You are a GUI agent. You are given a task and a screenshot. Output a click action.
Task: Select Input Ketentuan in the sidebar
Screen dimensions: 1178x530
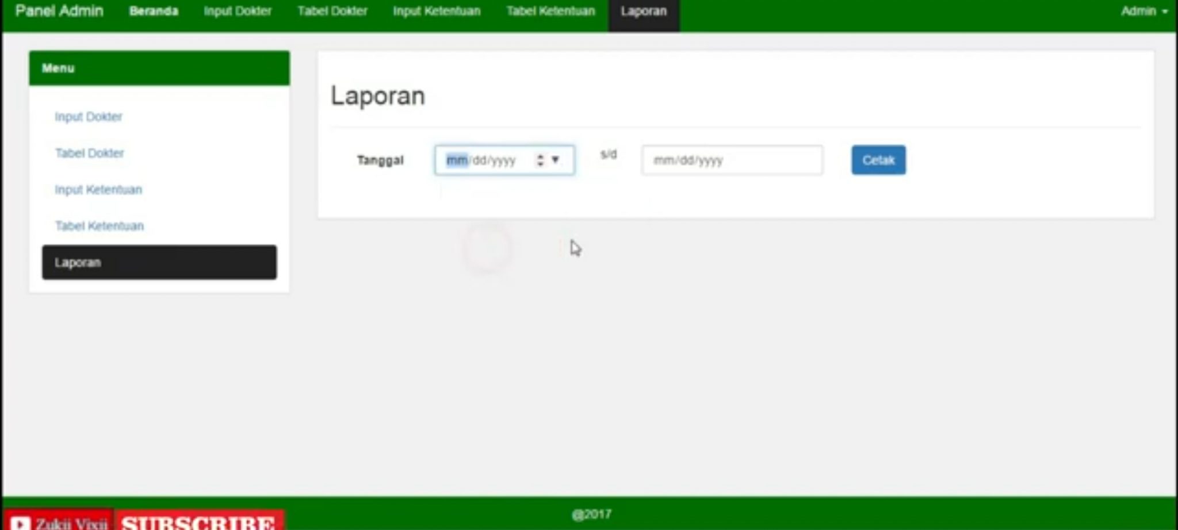pos(98,189)
